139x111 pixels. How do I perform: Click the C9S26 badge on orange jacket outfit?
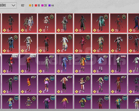88,58
